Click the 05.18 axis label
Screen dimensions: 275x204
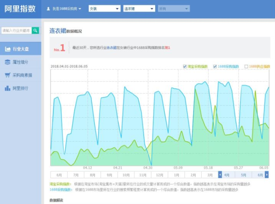208,168
